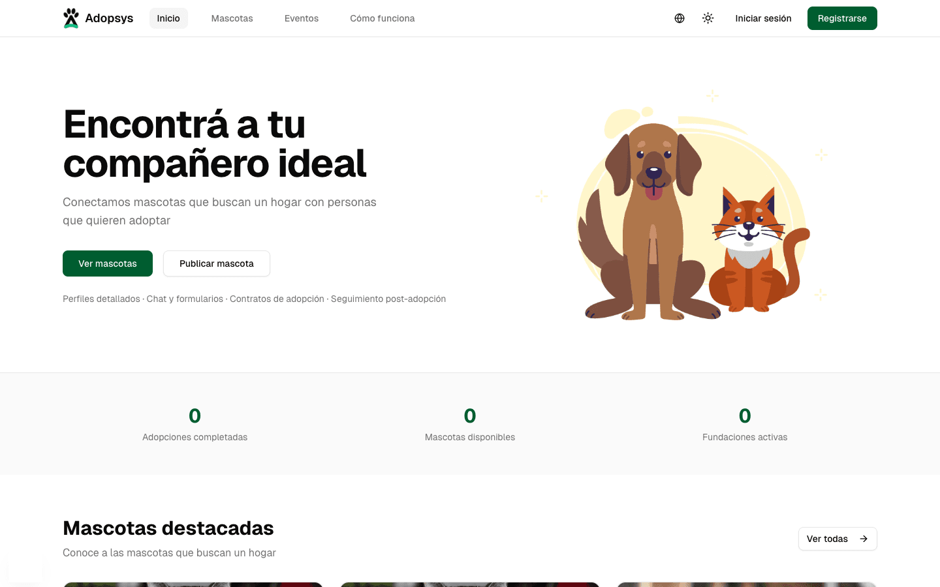Click Iniciar sesión

[763, 18]
